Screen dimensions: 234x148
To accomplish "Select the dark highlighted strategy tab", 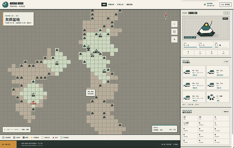I will [x=104, y=4].
